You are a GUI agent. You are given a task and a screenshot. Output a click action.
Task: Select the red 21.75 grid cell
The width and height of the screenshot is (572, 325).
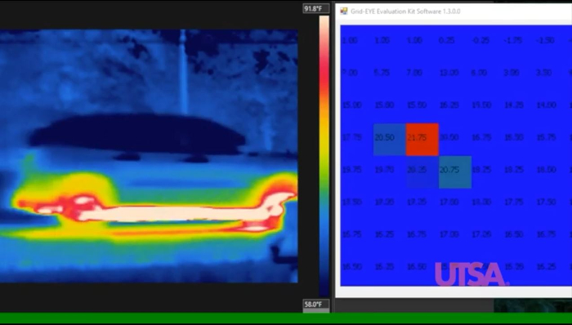tap(422, 140)
